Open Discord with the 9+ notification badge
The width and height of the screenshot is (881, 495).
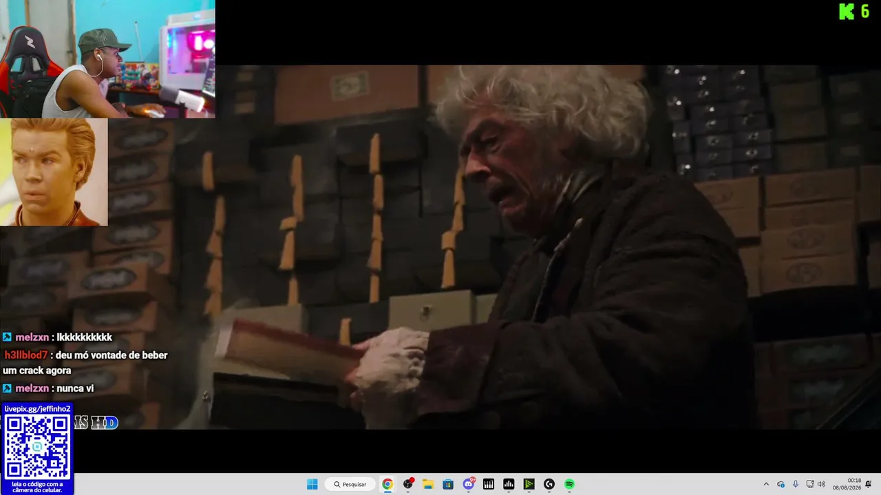click(x=469, y=484)
